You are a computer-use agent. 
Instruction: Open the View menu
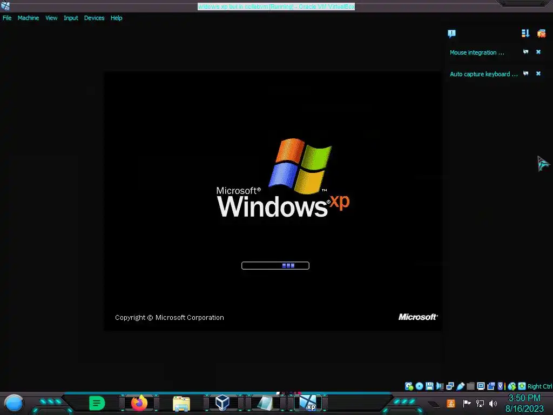[x=51, y=18]
